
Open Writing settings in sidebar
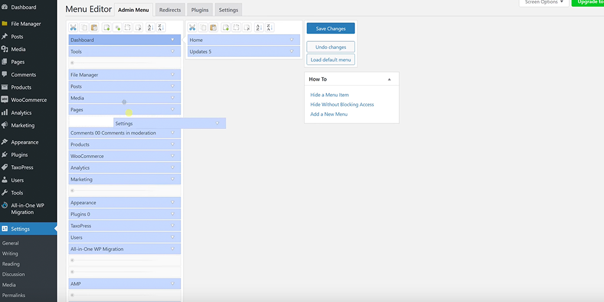tap(10, 254)
